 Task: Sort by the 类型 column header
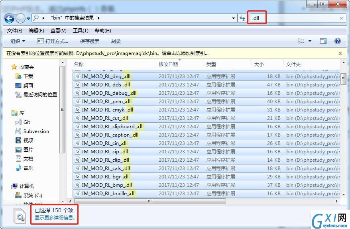(228, 65)
